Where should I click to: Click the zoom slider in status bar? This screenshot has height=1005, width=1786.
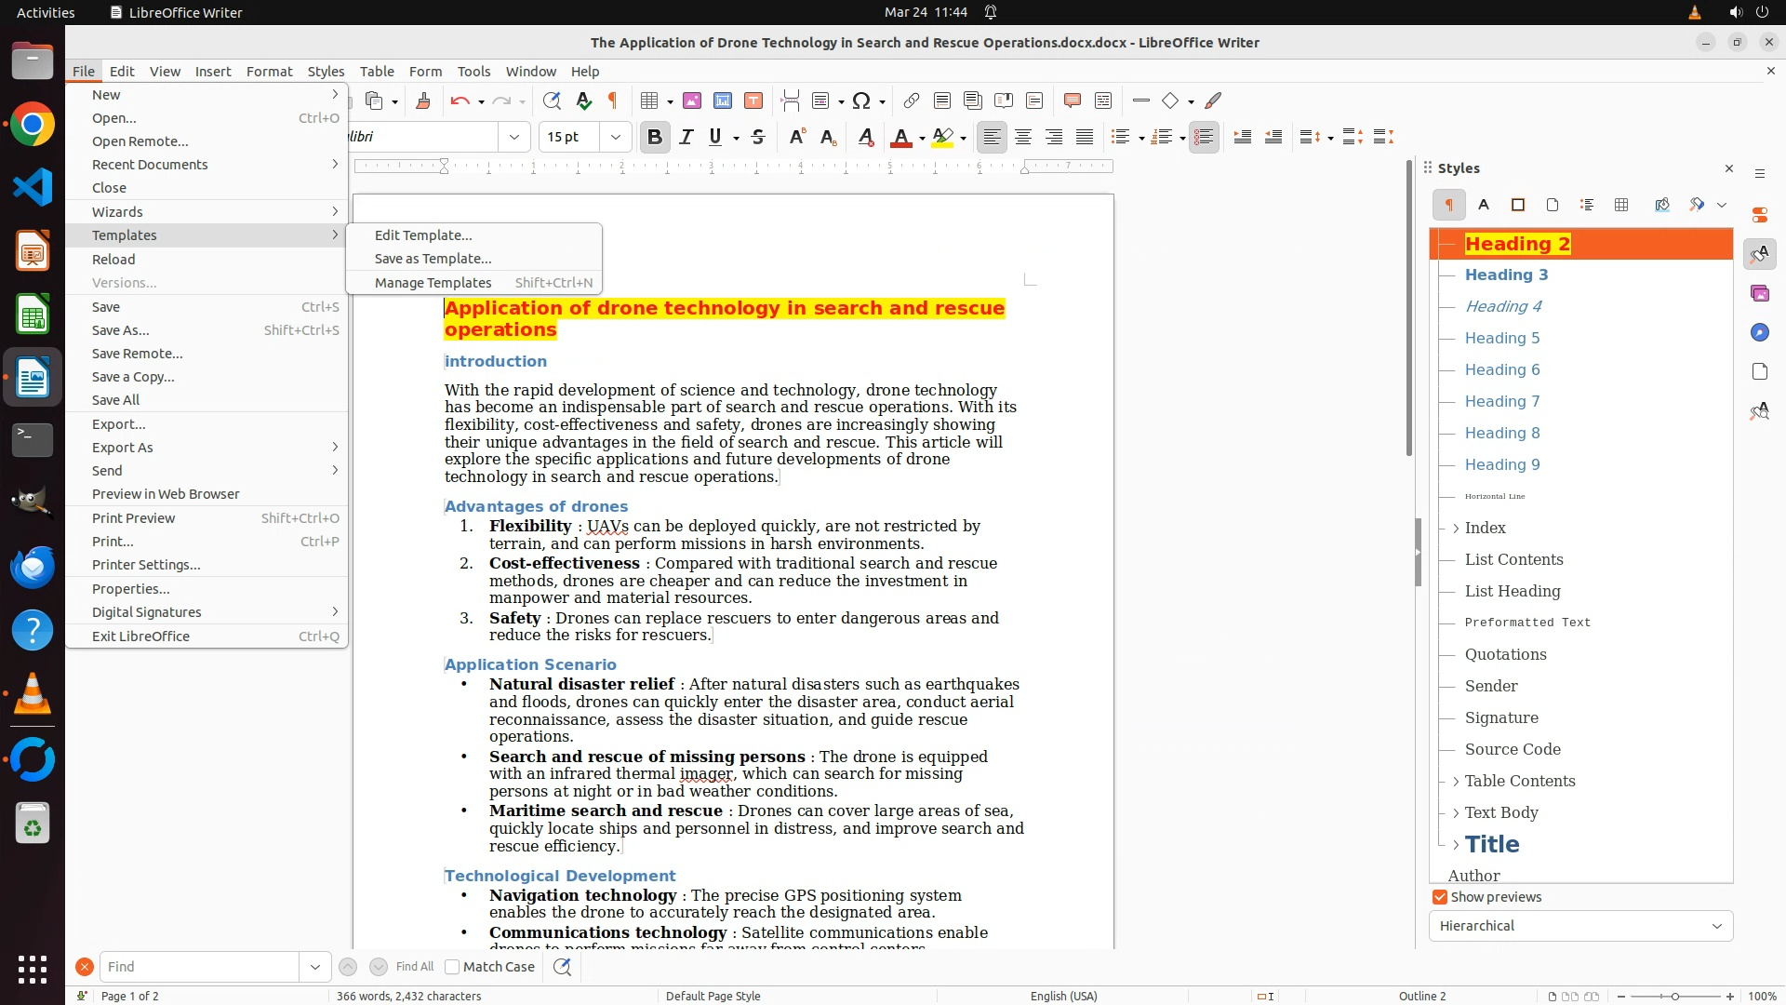tap(1674, 997)
